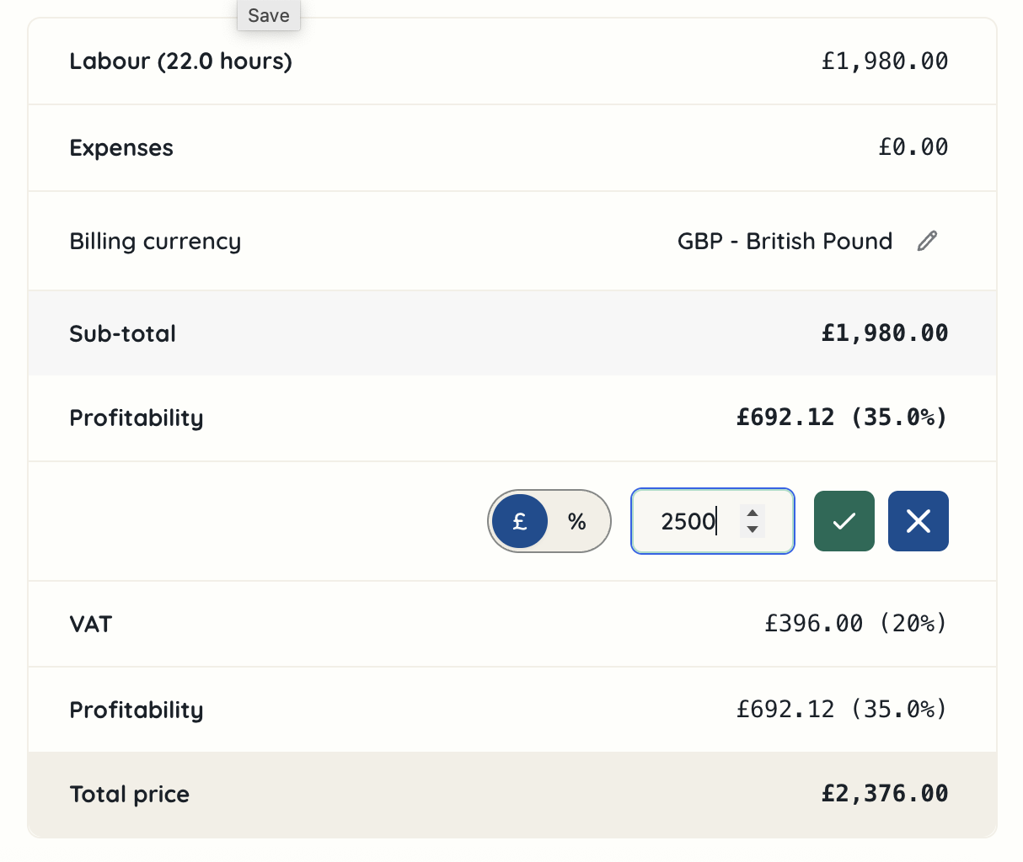Click the up arrow of the number stepper
The image size is (1023, 862).
coord(753,512)
